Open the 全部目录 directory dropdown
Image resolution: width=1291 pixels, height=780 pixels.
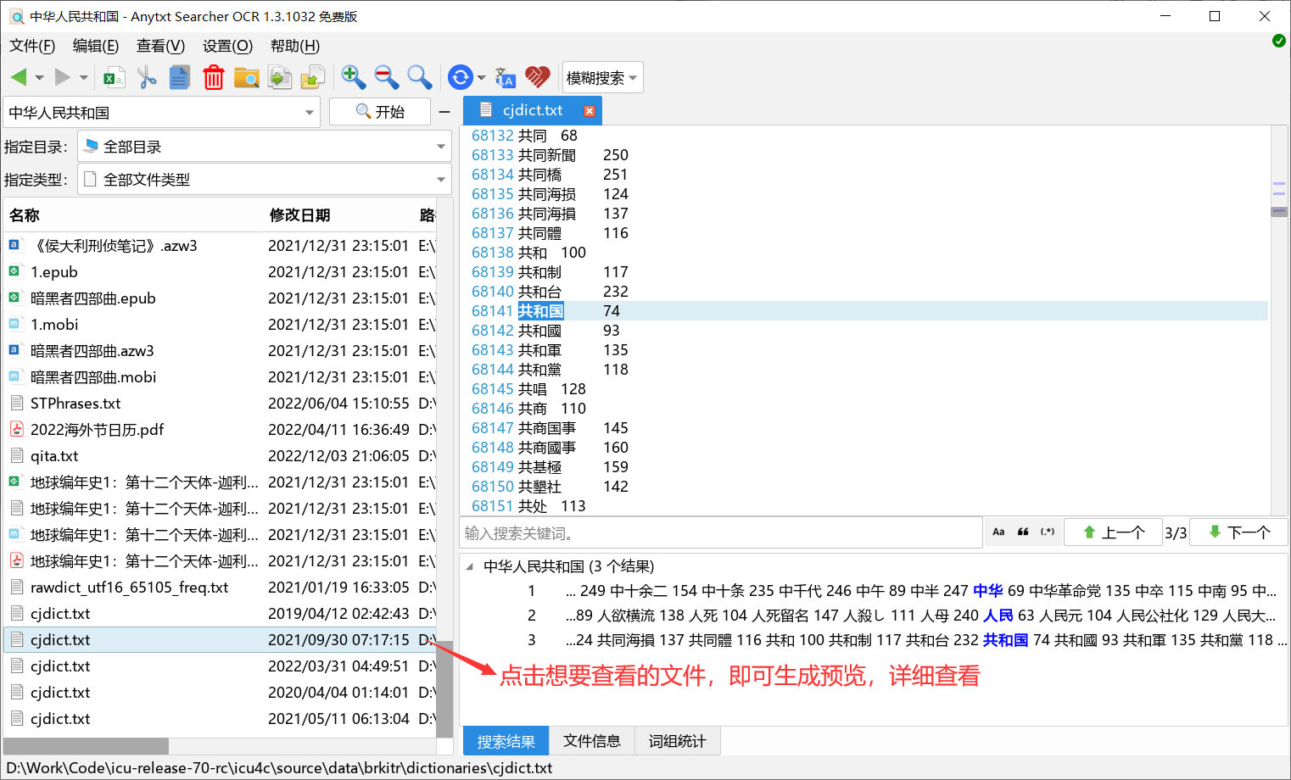click(264, 146)
